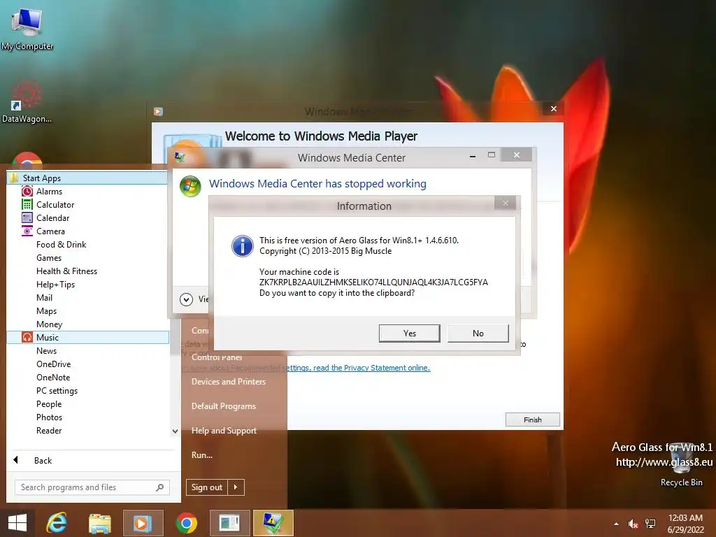This screenshot has width=716, height=537.
Task: Open the Alarms app icon
Action: 27,192
